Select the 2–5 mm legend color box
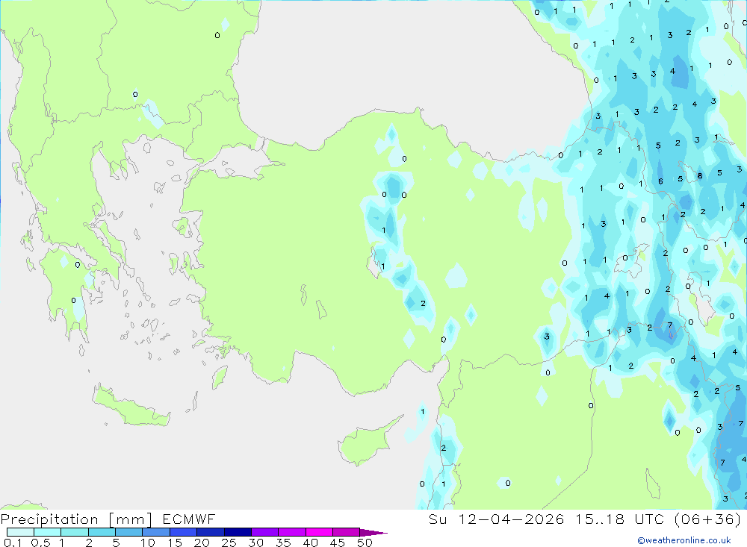Screen dimensions: 747x547 [x=102, y=532]
